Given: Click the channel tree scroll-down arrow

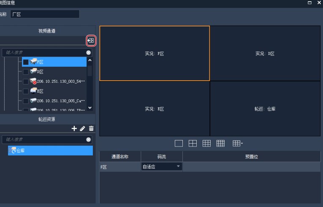Looking at the screenshot, I should coord(90,108).
